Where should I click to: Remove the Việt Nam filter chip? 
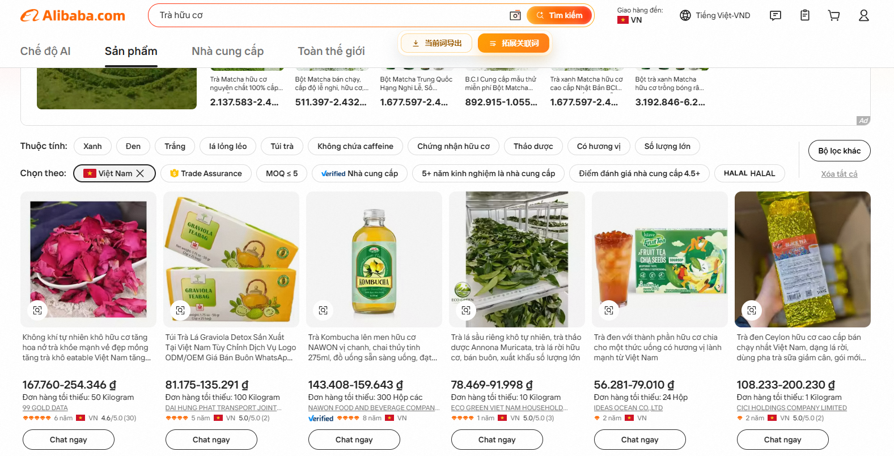click(x=140, y=173)
